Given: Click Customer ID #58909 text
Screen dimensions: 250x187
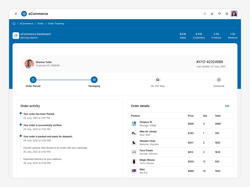Looking at the screenshot, I should 48,66.
